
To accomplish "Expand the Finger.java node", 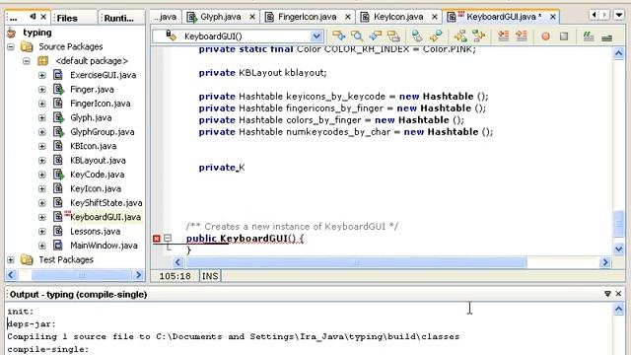I will 41,90.
